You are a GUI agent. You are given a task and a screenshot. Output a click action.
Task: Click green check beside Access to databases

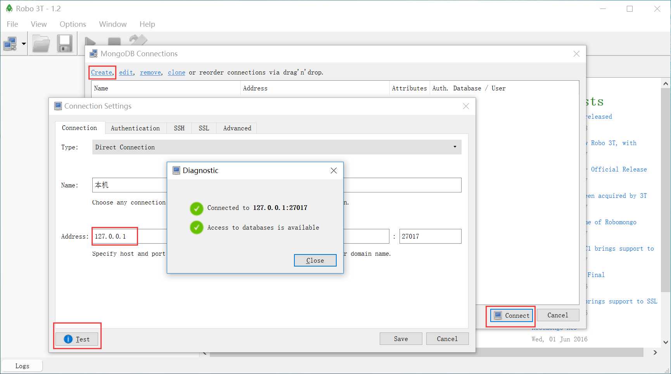tap(197, 227)
